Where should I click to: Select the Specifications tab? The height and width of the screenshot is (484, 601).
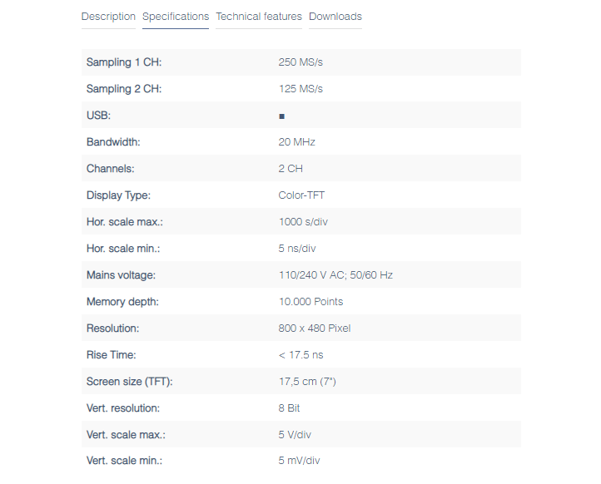pos(176,17)
